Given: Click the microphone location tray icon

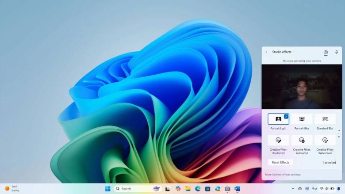Looking at the screenshot, I should pyautogui.click(x=314, y=189).
